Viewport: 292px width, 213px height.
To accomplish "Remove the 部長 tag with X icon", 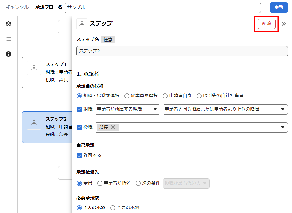I will [113, 127].
